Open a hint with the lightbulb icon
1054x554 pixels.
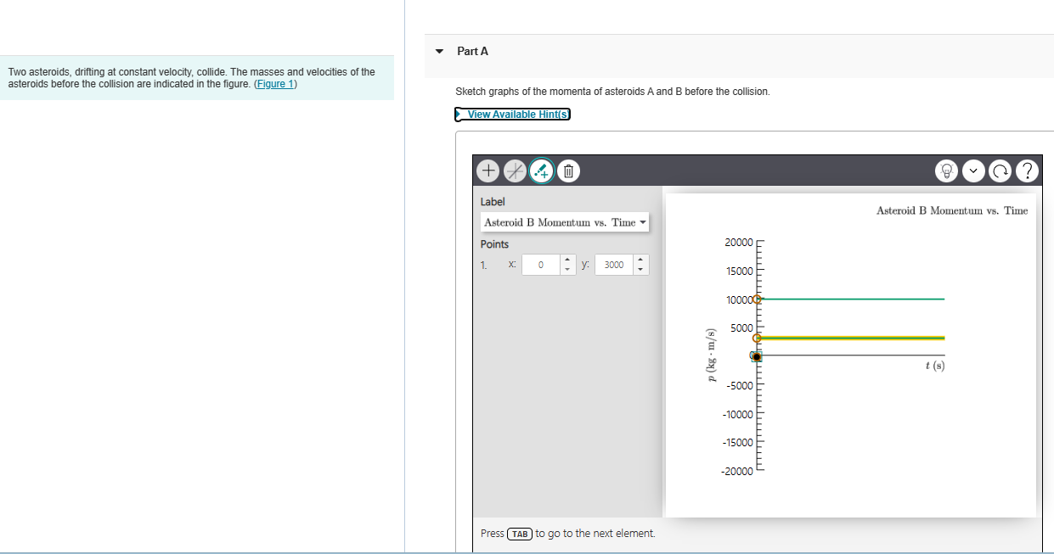(946, 171)
